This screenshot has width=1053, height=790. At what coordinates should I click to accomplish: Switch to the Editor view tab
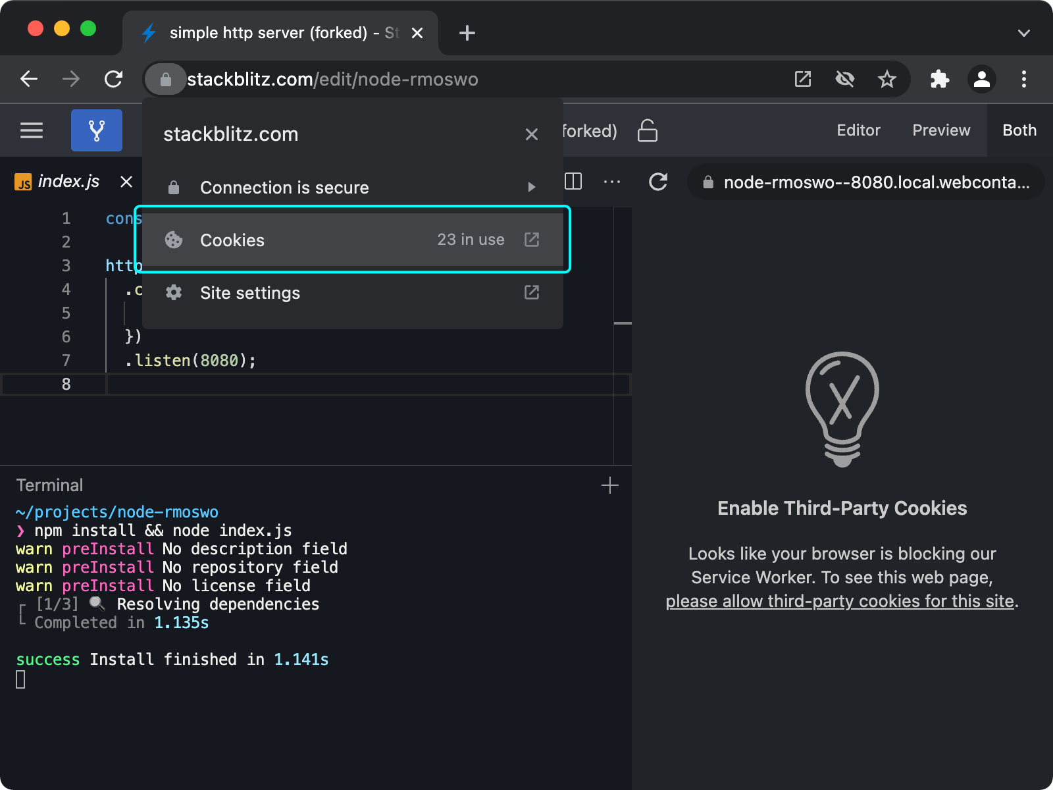[x=858, y=130]
